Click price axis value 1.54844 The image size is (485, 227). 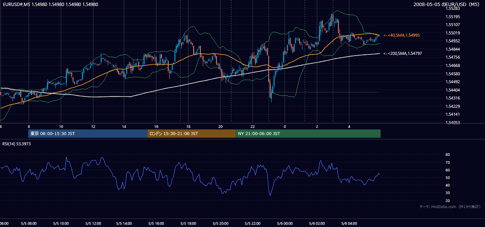coord(454,49)
